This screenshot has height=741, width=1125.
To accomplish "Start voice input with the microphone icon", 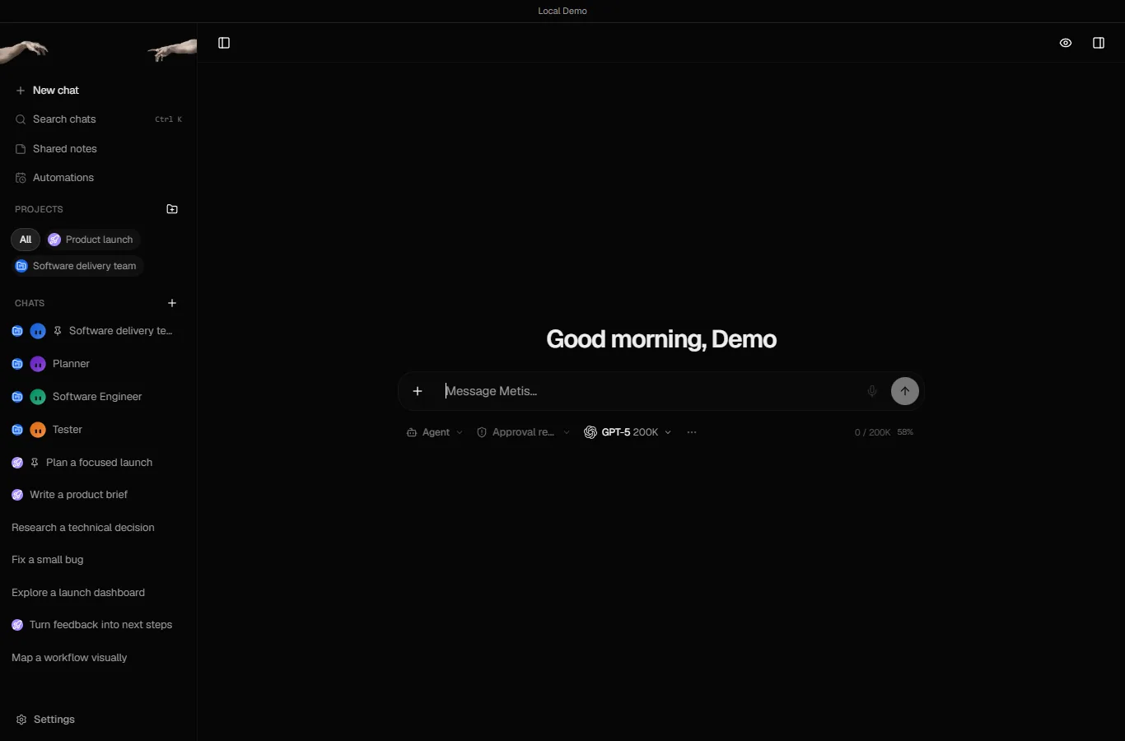I will (872, 391).
